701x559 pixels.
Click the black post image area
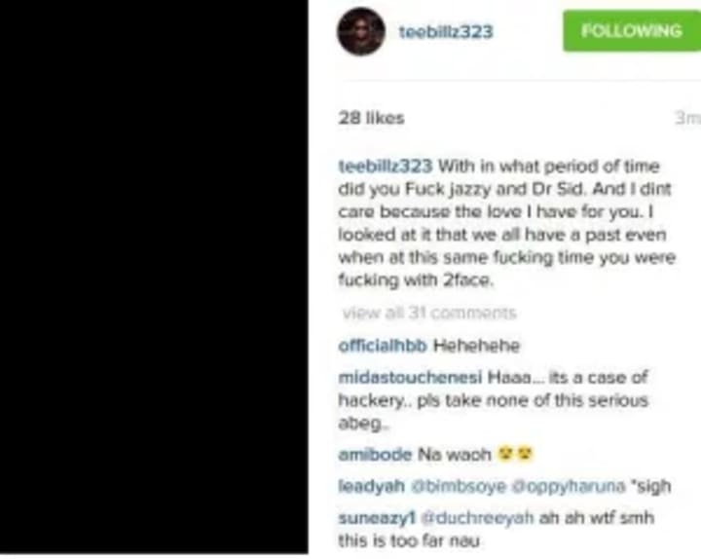coord(154,278)
